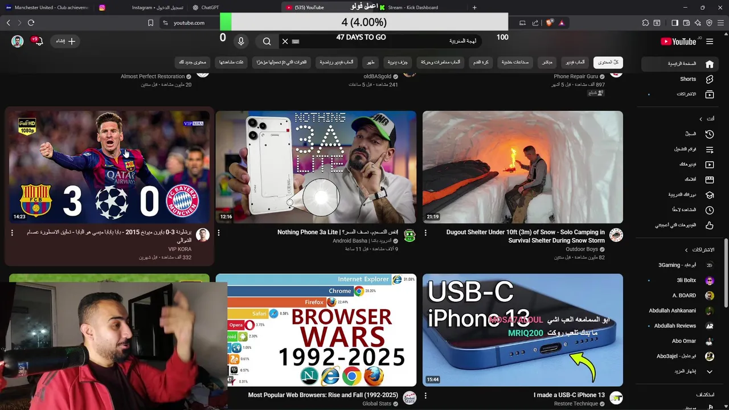Open the Outdoor Boys channel name
Screen dimensions: 729x410
click(x=581, y=249)
